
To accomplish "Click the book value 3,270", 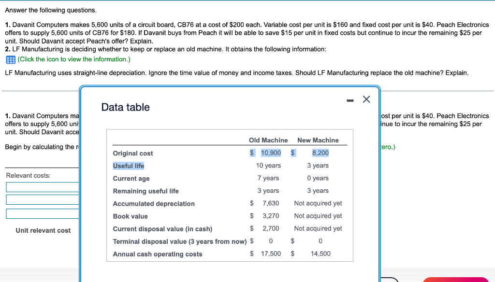I will click(271, 216).
